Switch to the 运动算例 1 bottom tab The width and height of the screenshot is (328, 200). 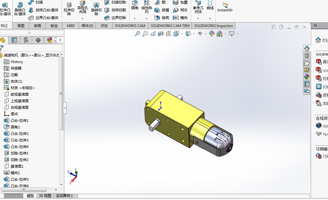click(x=64, y=196)
